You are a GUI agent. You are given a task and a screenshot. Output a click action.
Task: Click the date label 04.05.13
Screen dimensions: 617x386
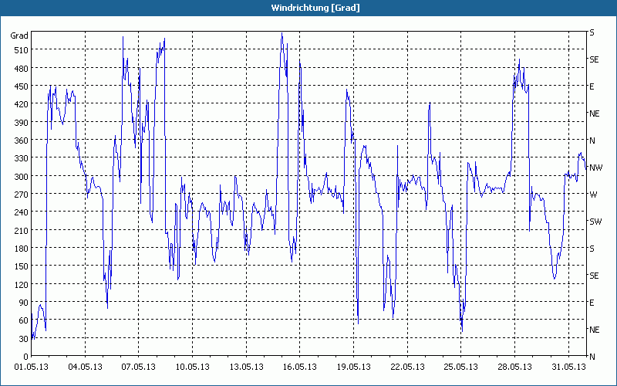(x=85, y=367)
